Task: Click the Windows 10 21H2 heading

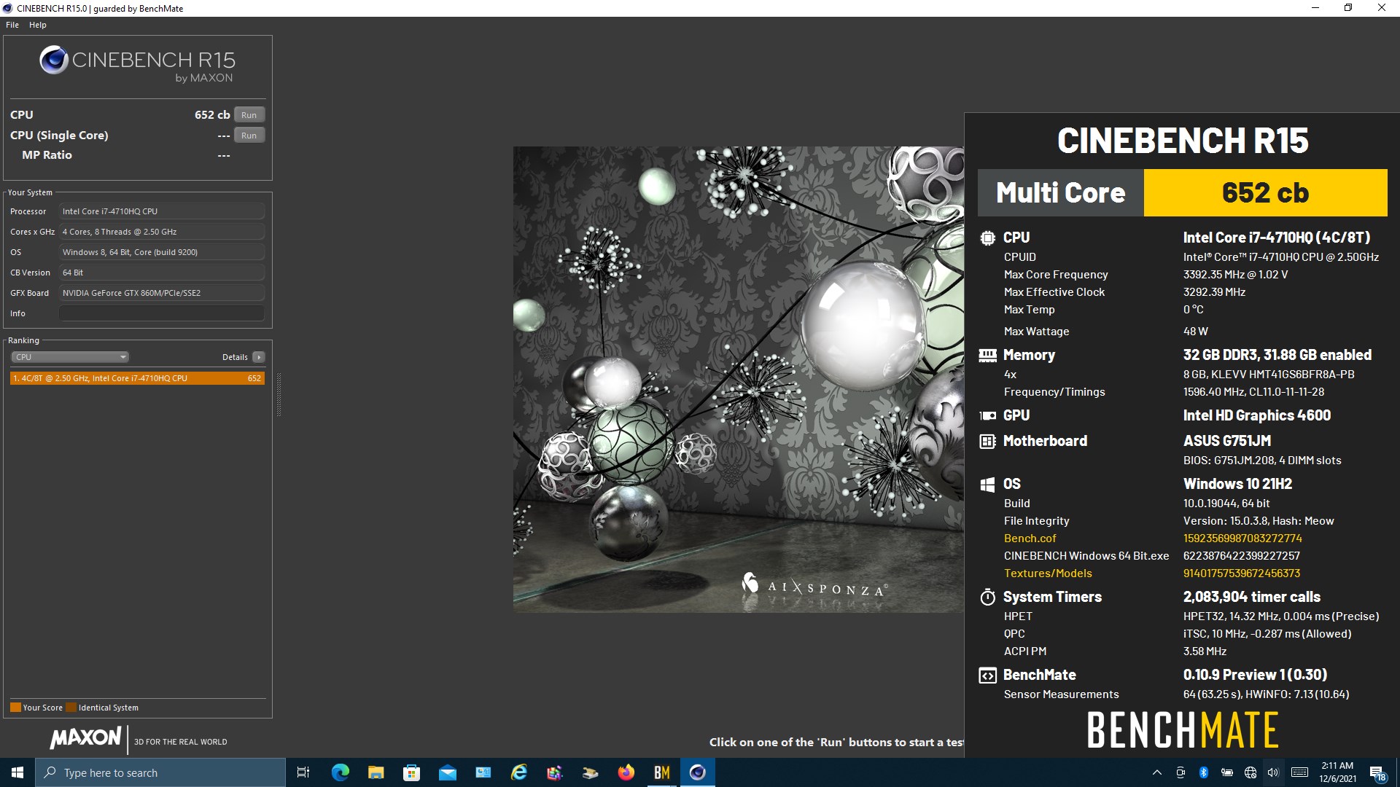Action: [1237, 484]
